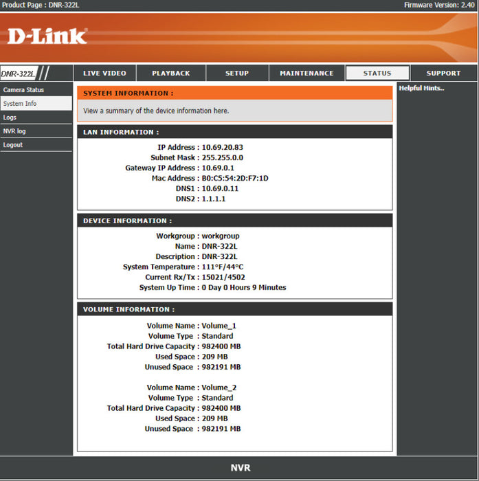Click Product Page DNR-322L header text
This screenshot has height=481, width=479.
coord(41,5)
